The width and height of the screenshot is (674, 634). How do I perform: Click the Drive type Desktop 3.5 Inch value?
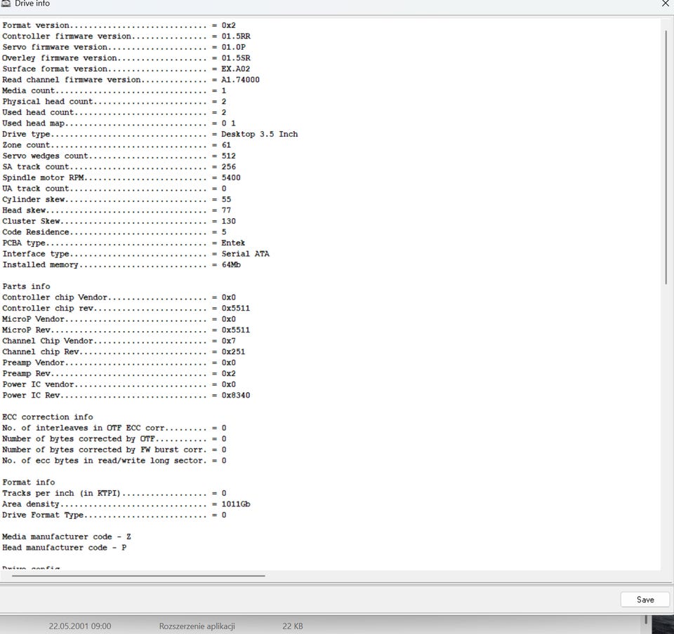tap(259, 134)
